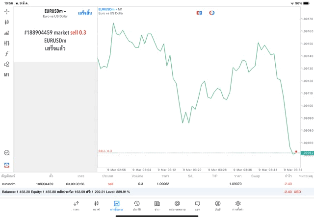Tap the 9 Mar 03:52 time axis label

pyautogui.click(x=293, y=170)
